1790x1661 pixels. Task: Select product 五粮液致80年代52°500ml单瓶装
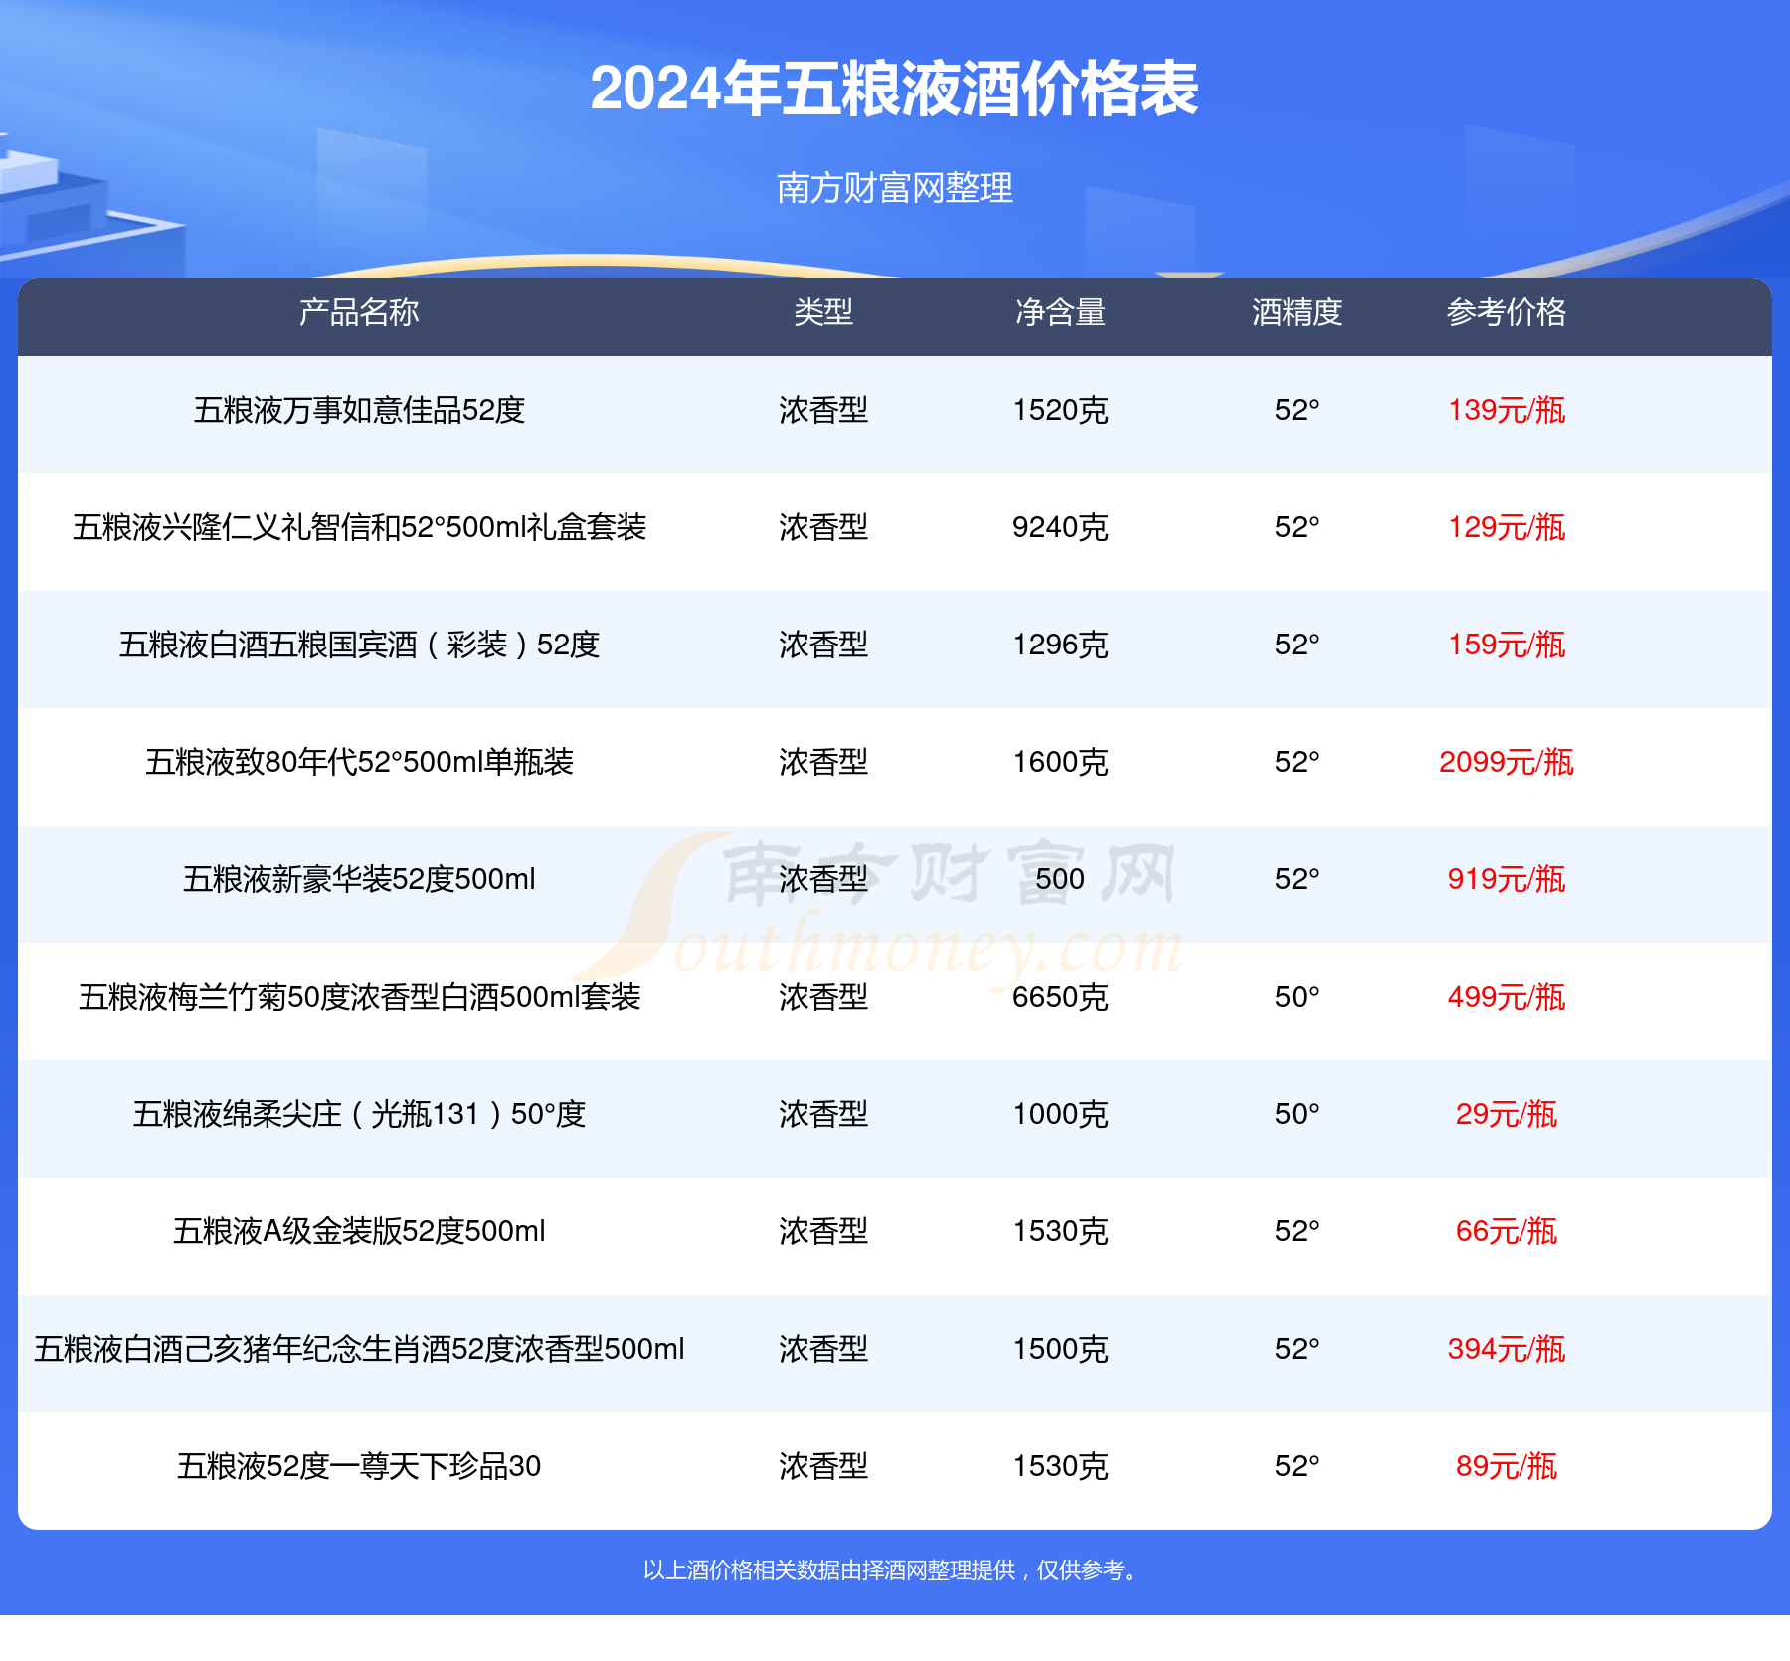[x=359, y=762]
